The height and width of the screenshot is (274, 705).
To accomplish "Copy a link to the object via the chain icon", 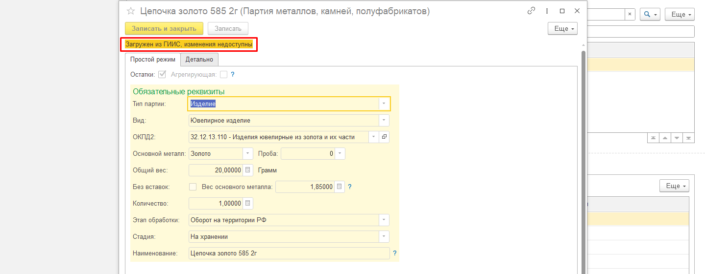I will (531, 11).
